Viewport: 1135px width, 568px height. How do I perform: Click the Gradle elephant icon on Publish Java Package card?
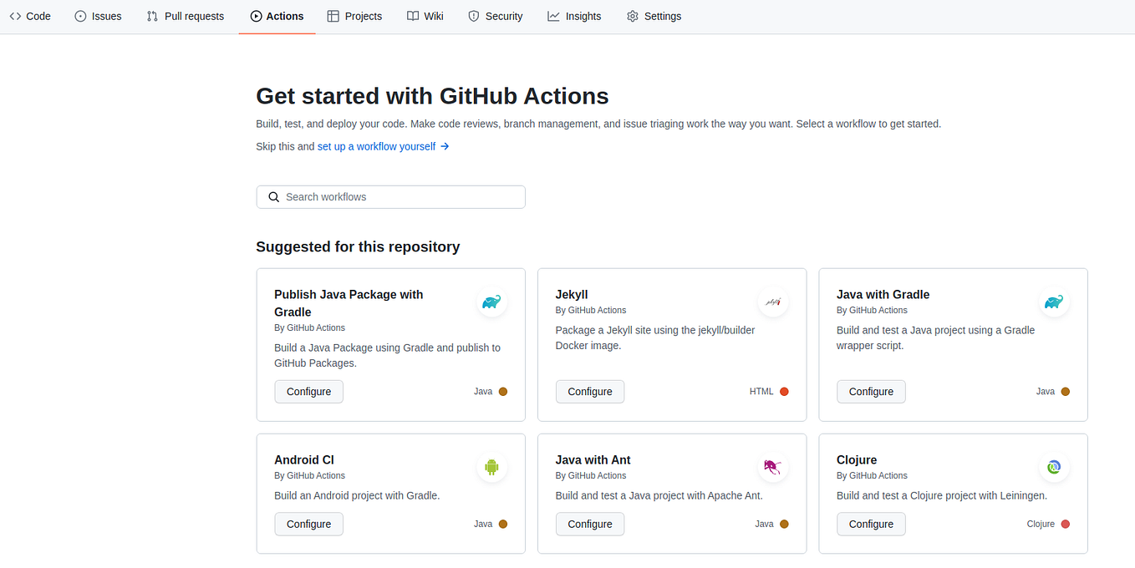(491, 302)
